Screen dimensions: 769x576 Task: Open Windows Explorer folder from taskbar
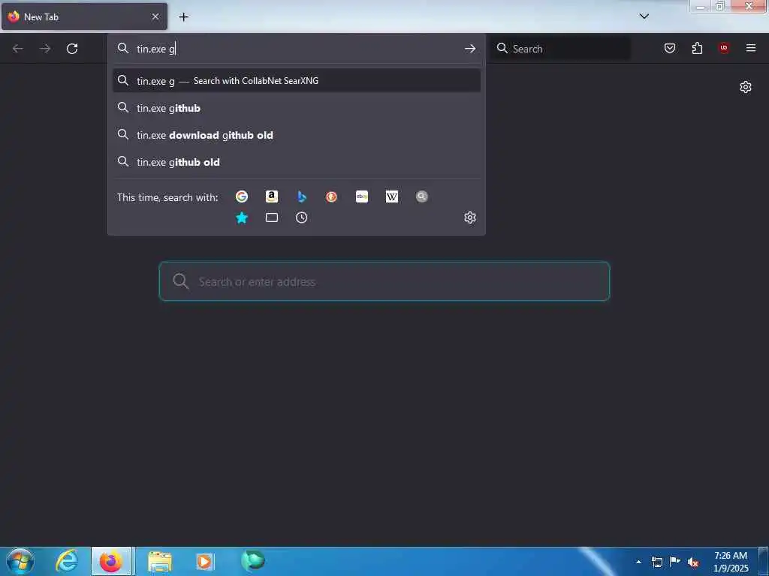(x=160, y=561)
